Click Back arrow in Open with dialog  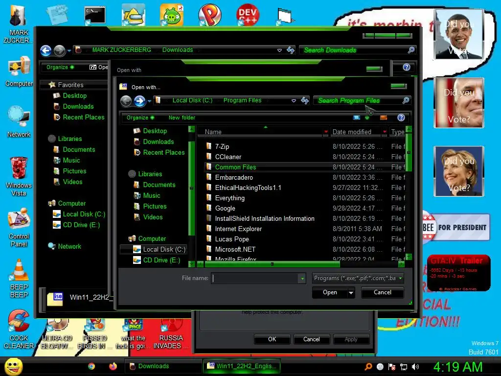pyautogui.click(x=126, y=101)
